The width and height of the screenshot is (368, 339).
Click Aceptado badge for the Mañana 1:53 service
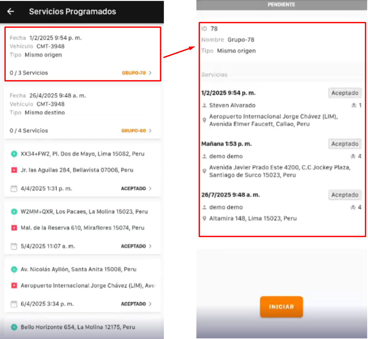click(x=345, y=144)
